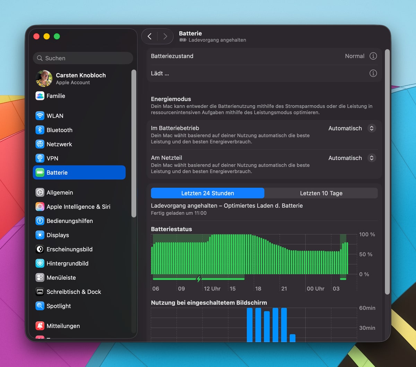Click the '12 Uhr' chart axis label

[212, 289]
